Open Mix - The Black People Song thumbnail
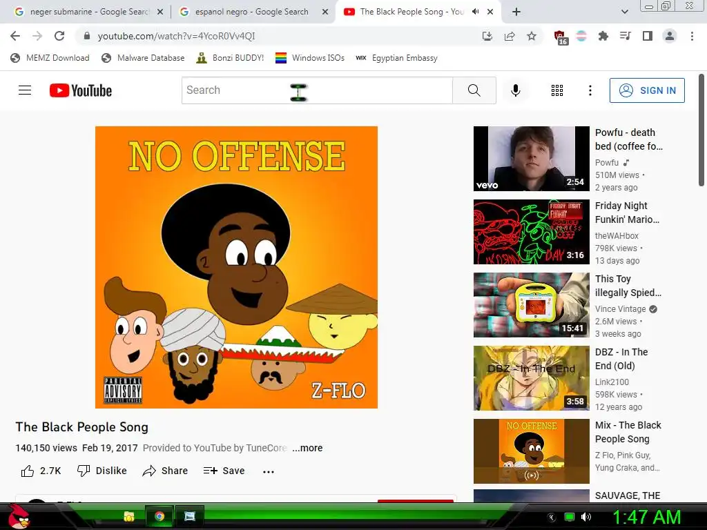 pos(531,451)
